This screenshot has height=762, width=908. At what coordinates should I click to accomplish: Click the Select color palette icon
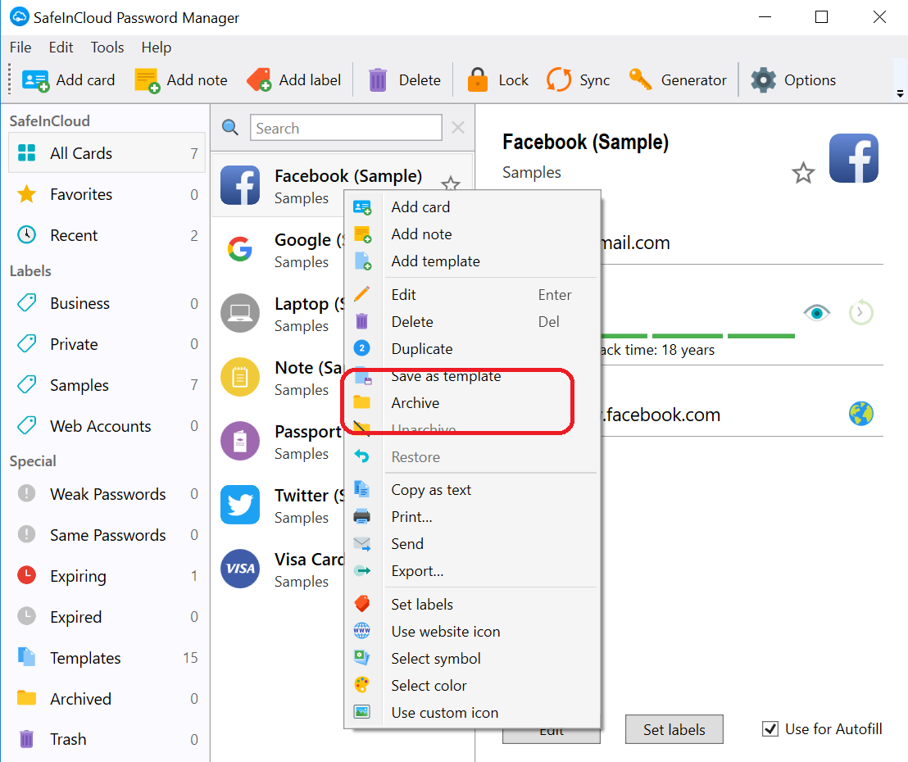click(362, 685)
